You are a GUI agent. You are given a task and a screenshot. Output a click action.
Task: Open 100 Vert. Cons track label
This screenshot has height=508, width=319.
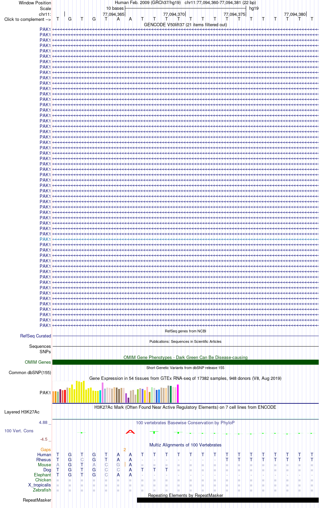pyautogui.click(x=19, y=431)
